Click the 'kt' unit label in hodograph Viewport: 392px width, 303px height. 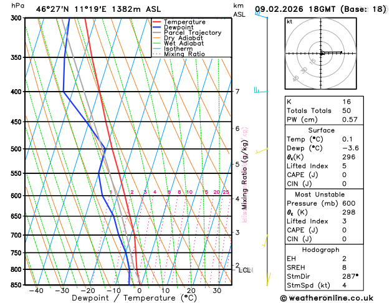[290, 22]
